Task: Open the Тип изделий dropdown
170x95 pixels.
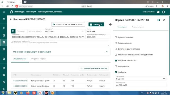Action: coord(141,79)
